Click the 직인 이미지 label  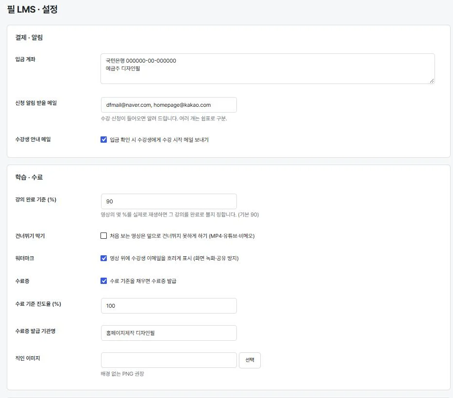coord(28,358)
